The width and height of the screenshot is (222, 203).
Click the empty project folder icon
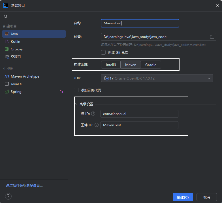[7, 57]
